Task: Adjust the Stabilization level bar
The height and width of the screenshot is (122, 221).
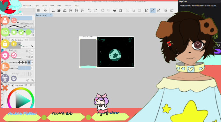Action: click(24, 68)
